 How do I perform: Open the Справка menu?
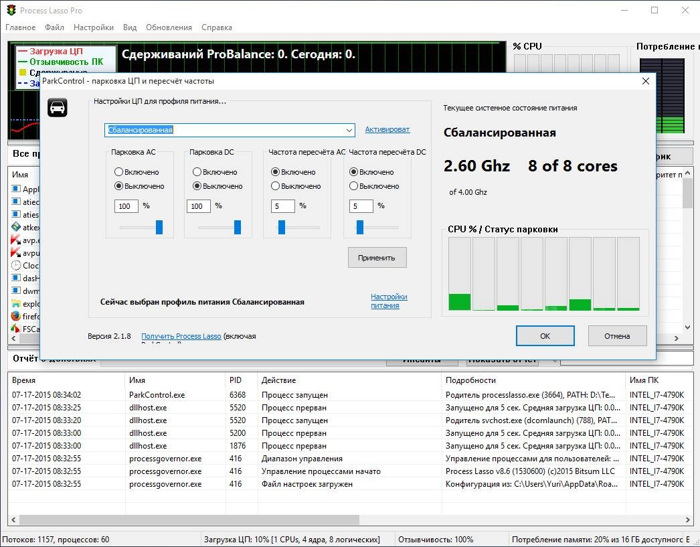pyautogui.click(x=217, y=27)
